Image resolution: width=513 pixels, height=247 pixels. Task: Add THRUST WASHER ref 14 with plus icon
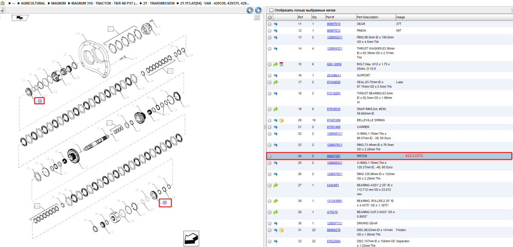coord(270,49)
